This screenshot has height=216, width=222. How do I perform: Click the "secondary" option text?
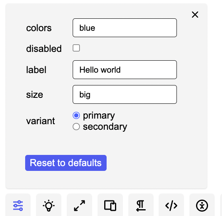[x=105, y=127]
